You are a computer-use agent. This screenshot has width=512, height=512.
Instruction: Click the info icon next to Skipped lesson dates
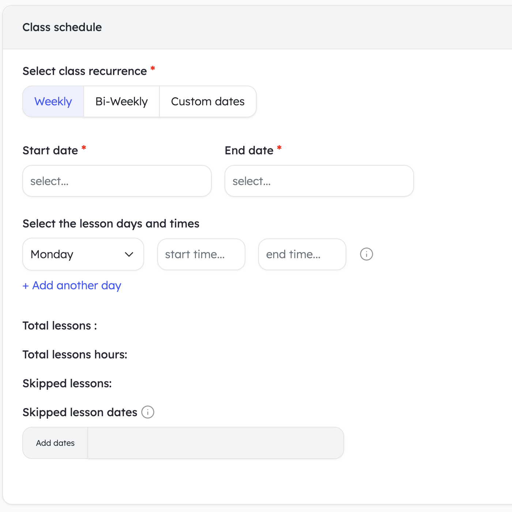click(148, 412)
